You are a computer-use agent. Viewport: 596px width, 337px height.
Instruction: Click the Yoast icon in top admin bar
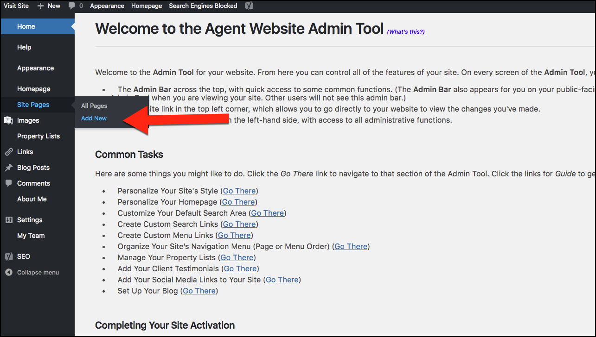pyautogui.click(x=249, y=6)
